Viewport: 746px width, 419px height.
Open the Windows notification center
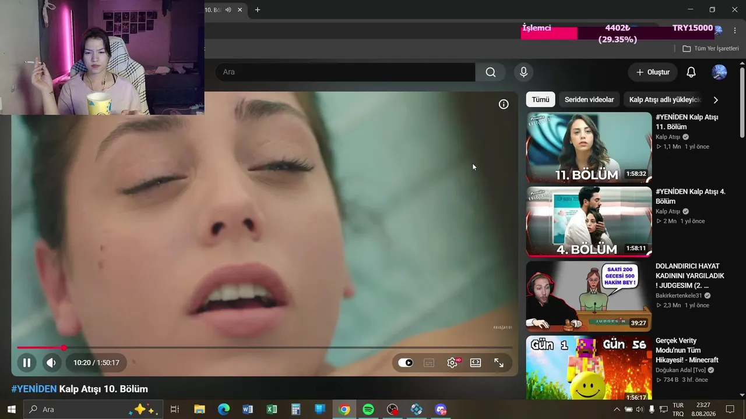[730, 409]
